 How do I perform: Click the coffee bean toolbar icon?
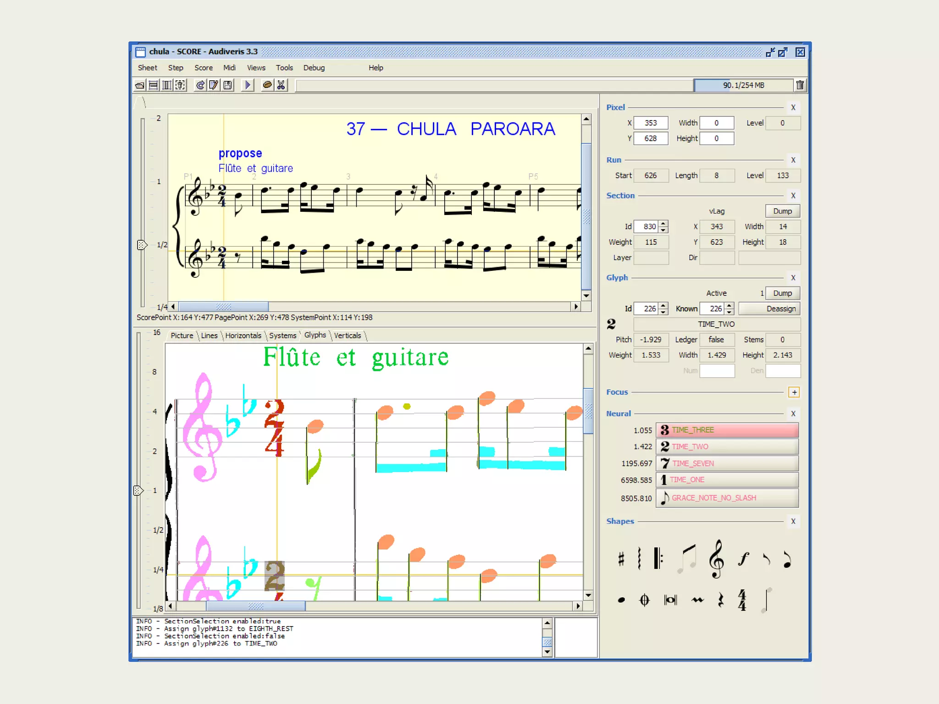click(x=267, y=85)
